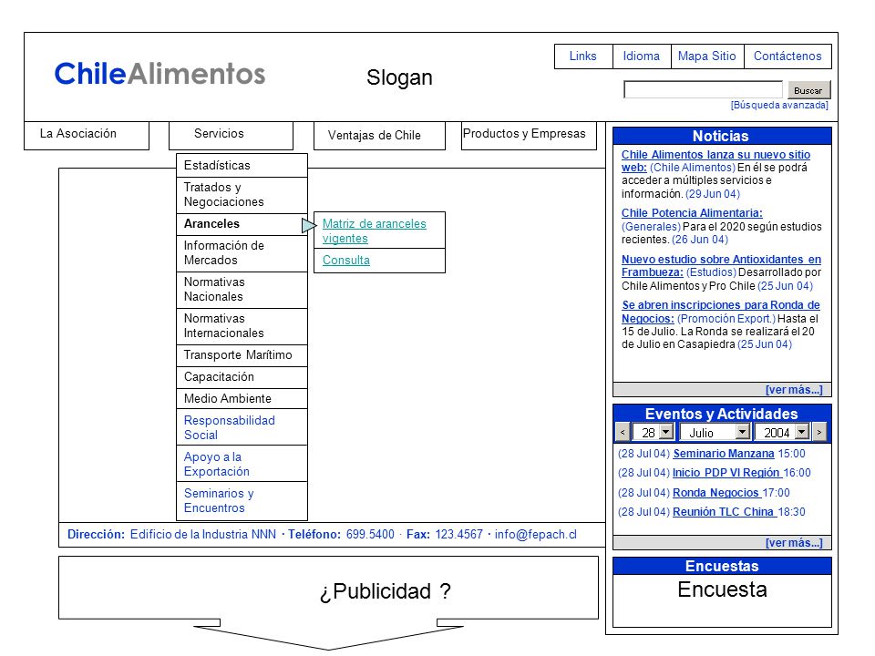
Task: Select Capacitación menu item
Action: click(x=242, y=377)
